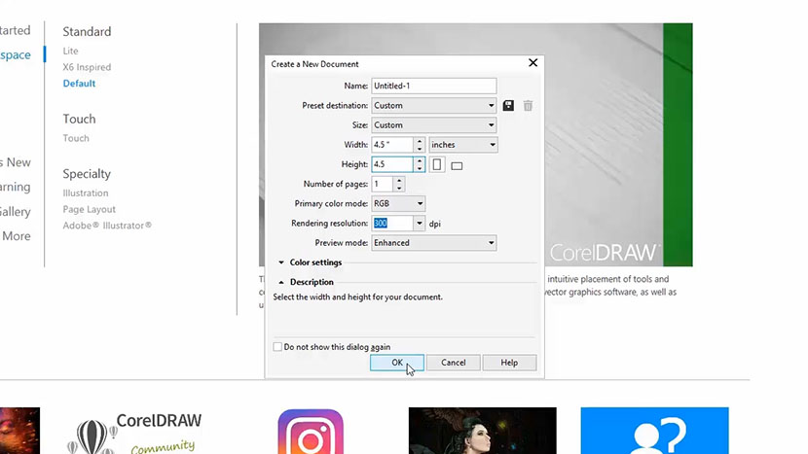Collapse the Description section
The height and width of the screenshot is (454, 808).
tap(282, 282)
